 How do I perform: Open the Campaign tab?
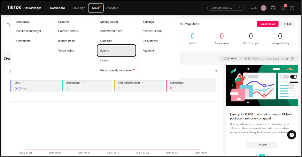click(x=78, y=8)
